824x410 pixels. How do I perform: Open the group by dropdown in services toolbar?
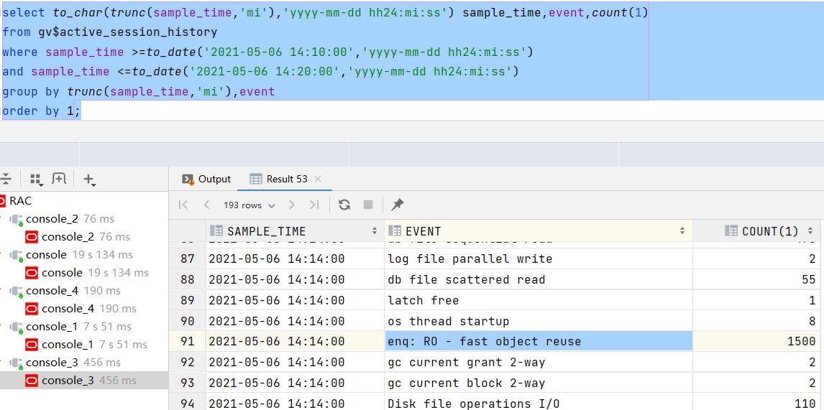(36, 180)
